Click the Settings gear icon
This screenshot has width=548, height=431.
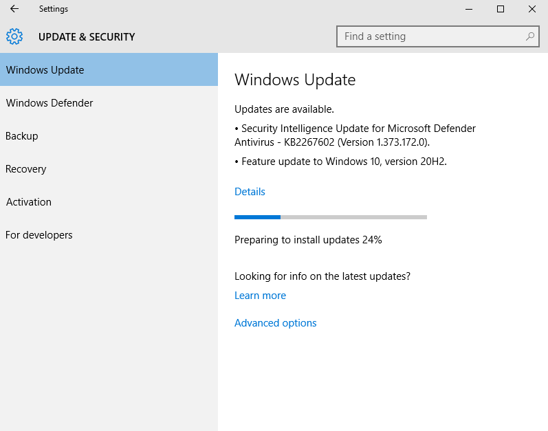tap(14, 36)
